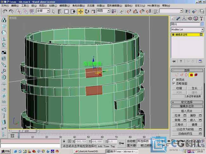Enable the 按顶点 checkbox
This screenshot has height=154, width=206.
174,80
